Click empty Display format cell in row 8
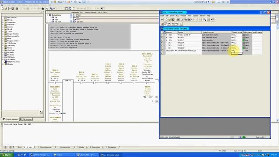Viewport: 279px width, 157px height. (237, 53)
